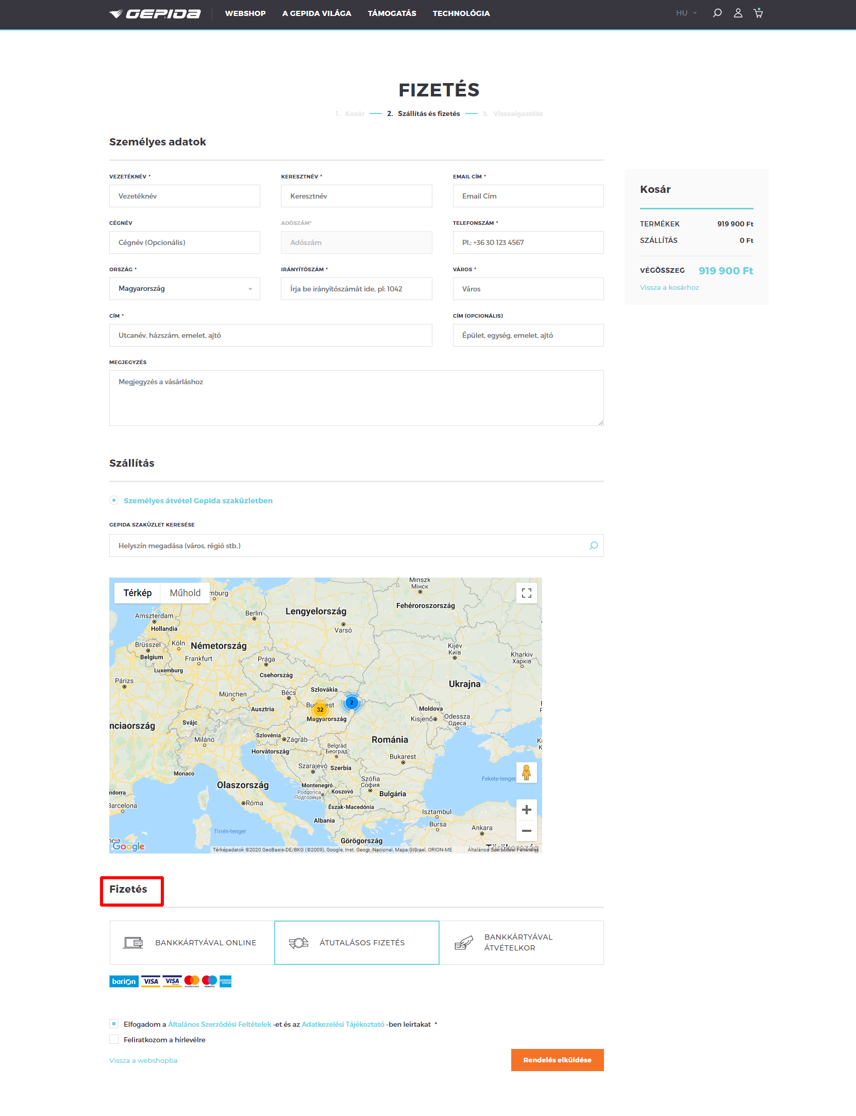856x1116 pixels.
Task: Click the American Express logo
Action: click(225, 981)
